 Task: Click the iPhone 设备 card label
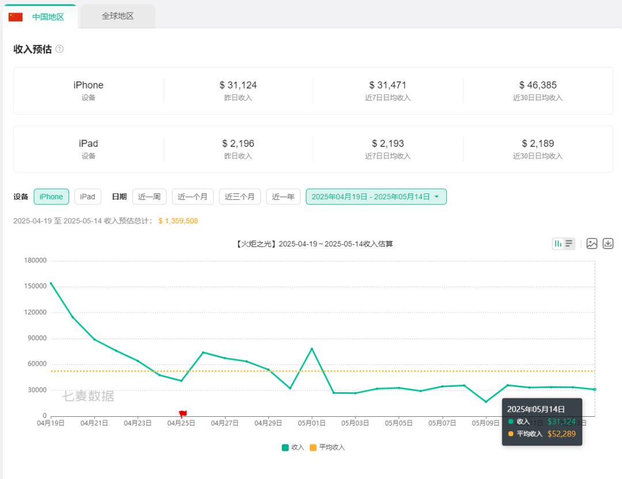(89, 97)
